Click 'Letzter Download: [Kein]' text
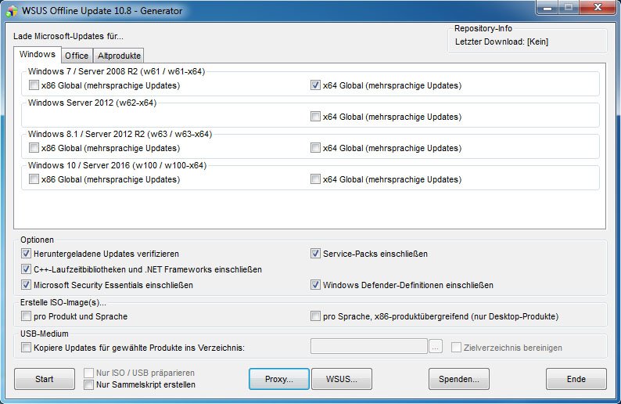The height and width of the screenshot is (404, 621). click(x=501, y=41)
